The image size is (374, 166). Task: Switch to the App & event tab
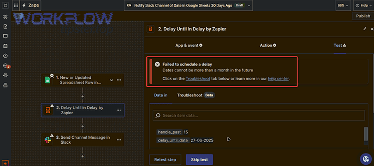tap(189, 45)
